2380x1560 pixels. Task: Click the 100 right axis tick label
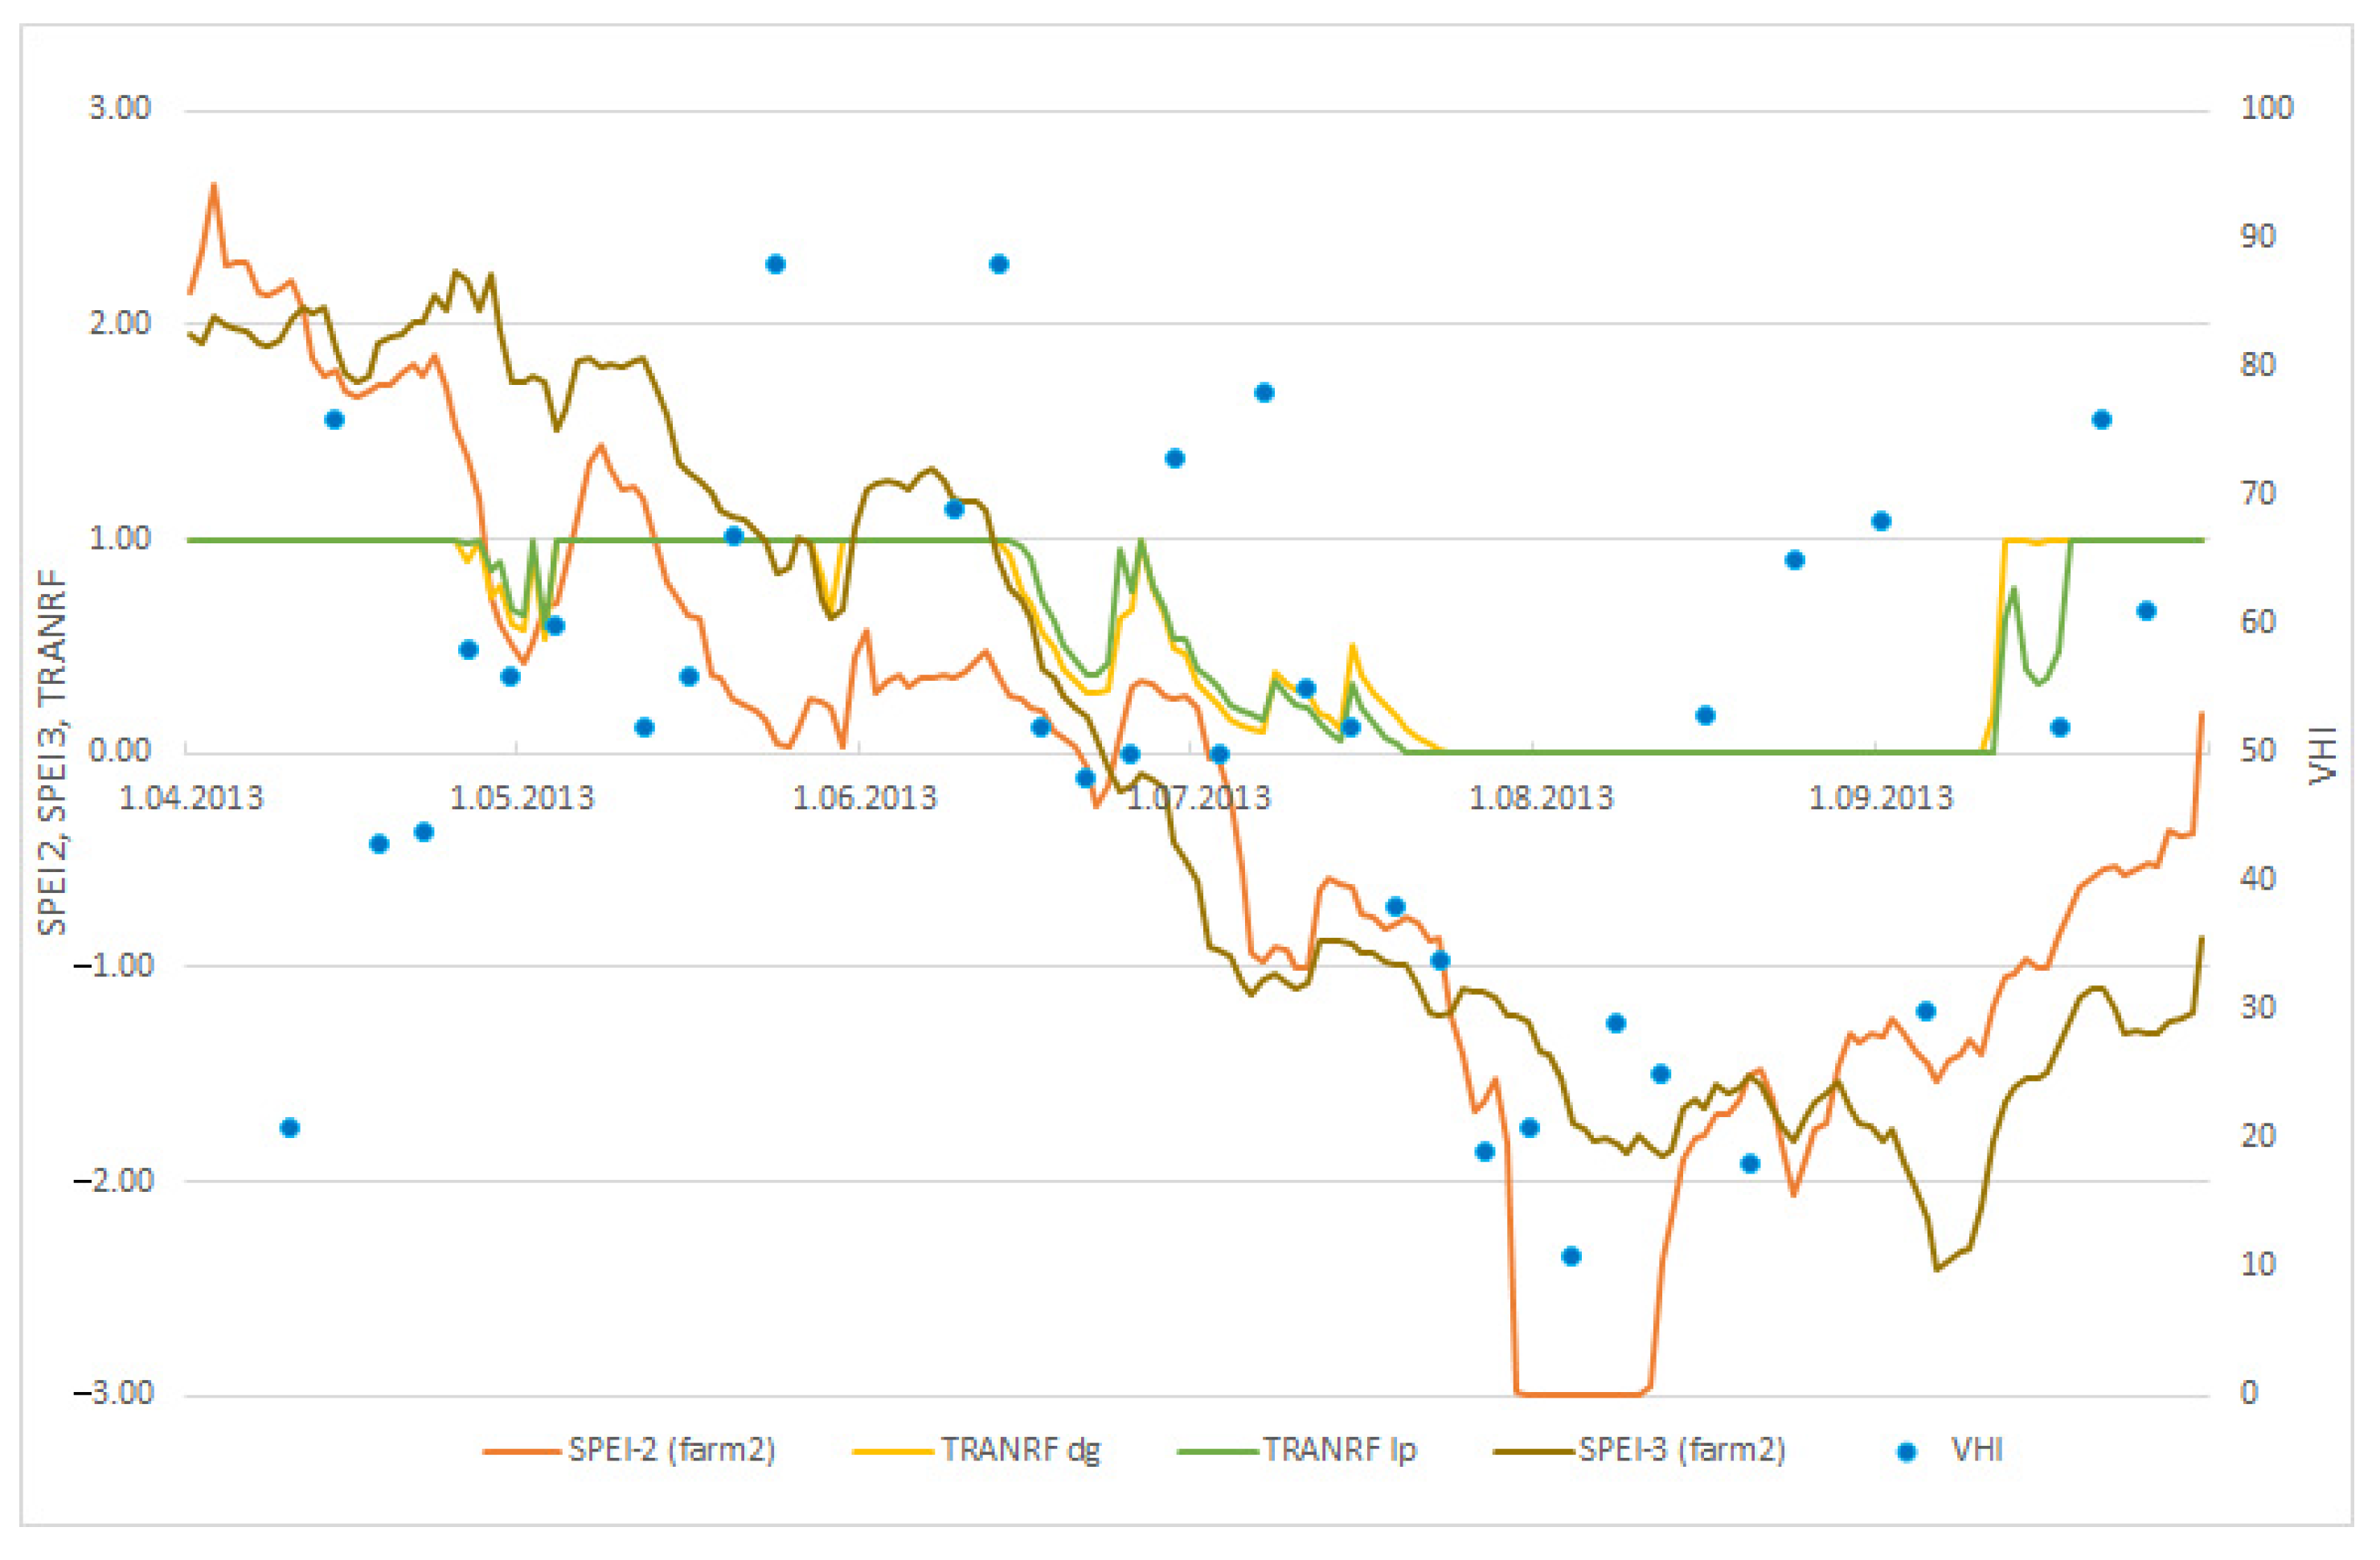click(x=2266, y=108)
